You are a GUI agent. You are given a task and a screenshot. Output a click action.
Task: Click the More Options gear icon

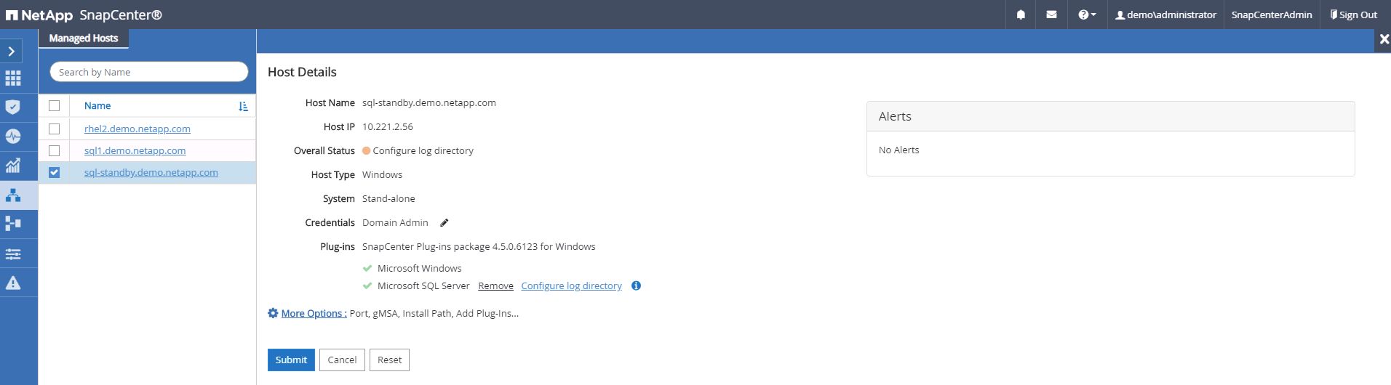point(273,313)
